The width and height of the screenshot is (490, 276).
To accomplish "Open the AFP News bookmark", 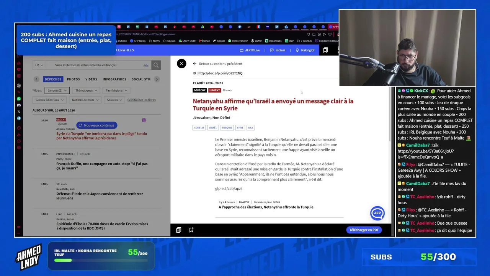I will pyautogui.click(x=138, y=41).
